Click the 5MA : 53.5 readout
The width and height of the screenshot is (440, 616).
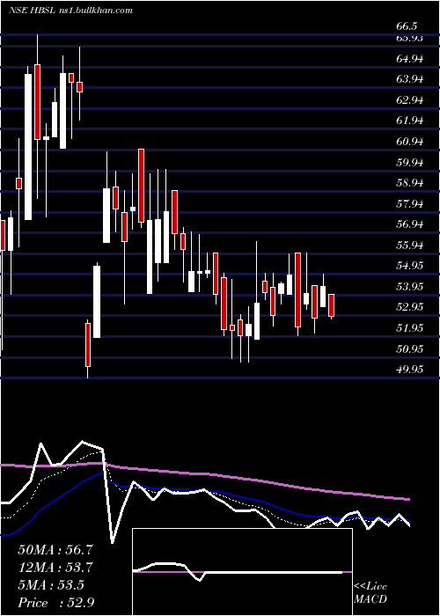point(51,585)
